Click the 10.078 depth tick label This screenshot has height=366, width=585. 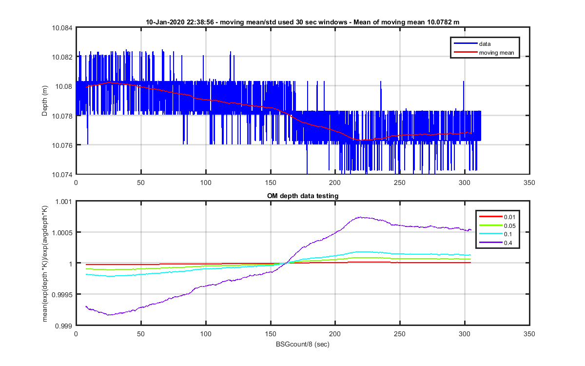(x=62, y=116)
